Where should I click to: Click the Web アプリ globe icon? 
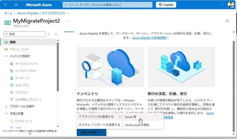[x=12, y=85]
